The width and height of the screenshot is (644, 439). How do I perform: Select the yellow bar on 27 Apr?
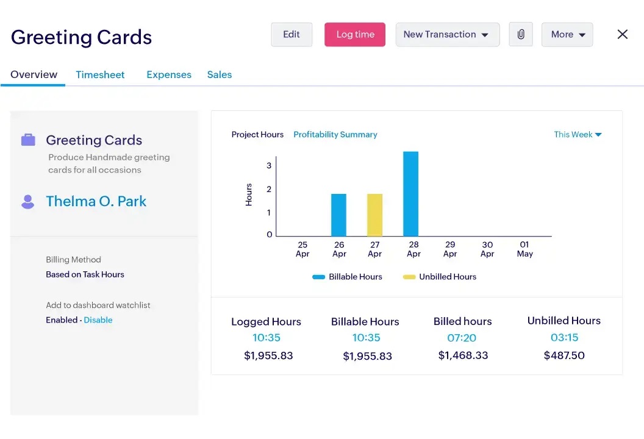(x=374, y=213)
